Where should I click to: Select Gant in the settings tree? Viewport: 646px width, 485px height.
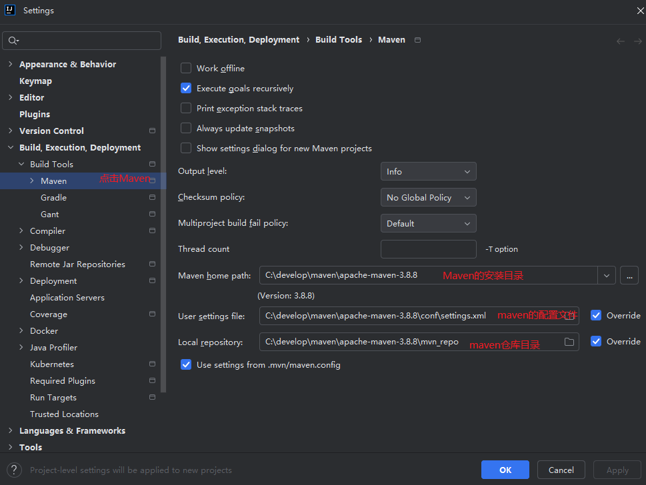[x=49, y=214]
